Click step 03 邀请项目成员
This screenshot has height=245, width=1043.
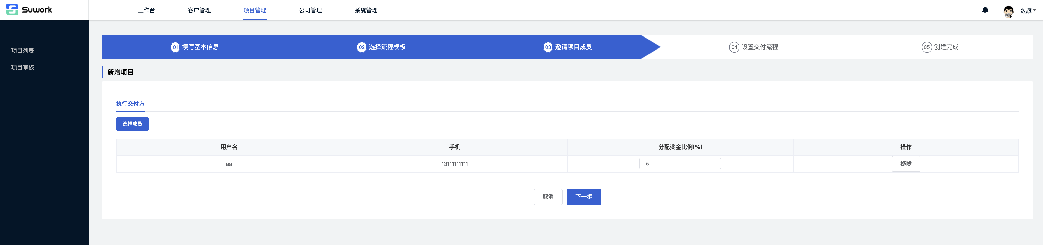point(568,47)
